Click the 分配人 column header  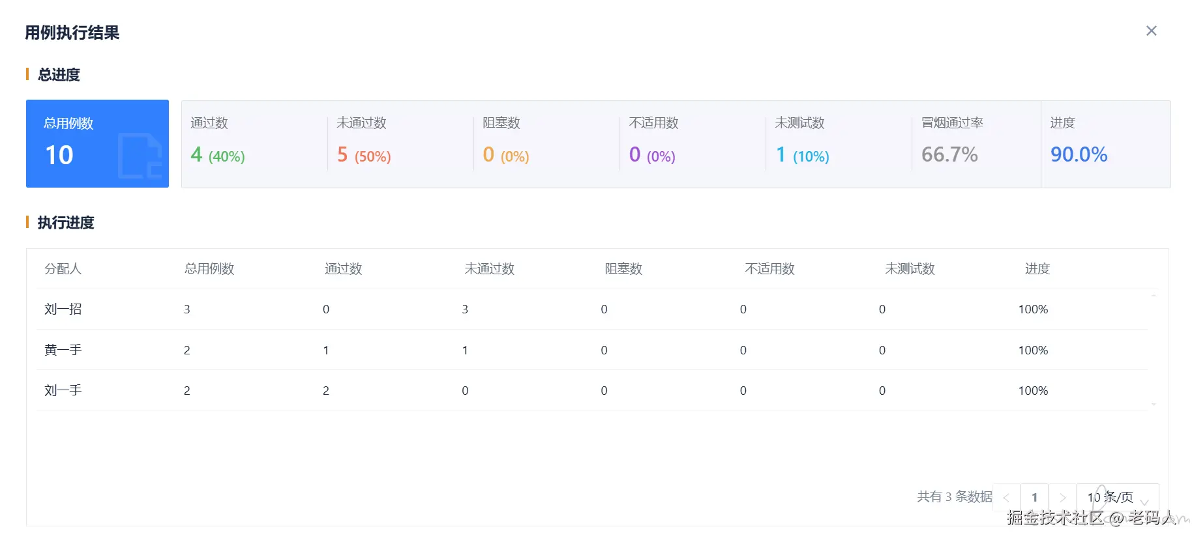click(x=63, y=269)
